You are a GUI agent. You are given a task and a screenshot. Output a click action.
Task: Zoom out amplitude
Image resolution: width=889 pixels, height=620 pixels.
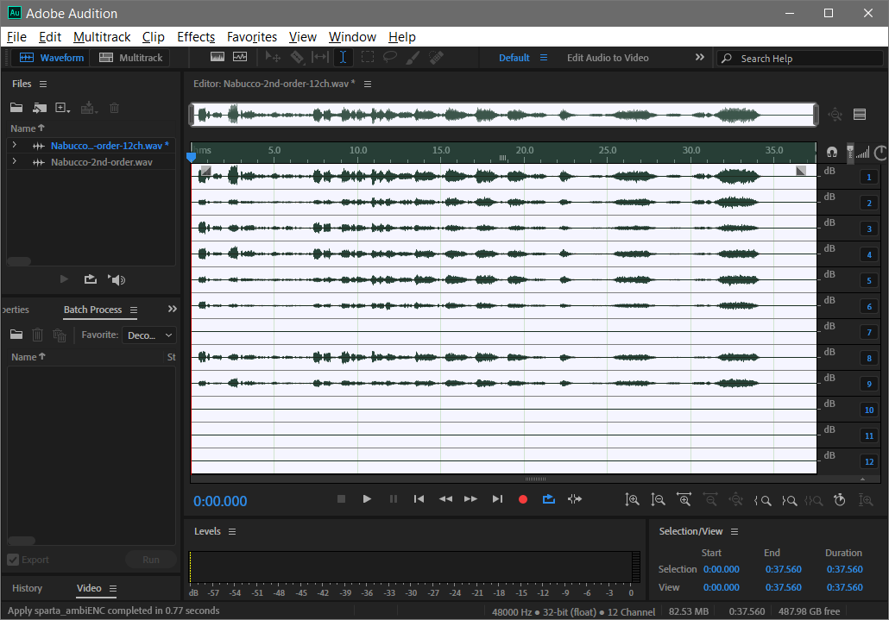coord(658,499)
